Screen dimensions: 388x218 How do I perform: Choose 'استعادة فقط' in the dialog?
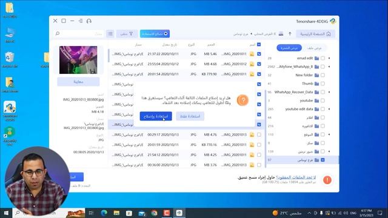(190, 116)
